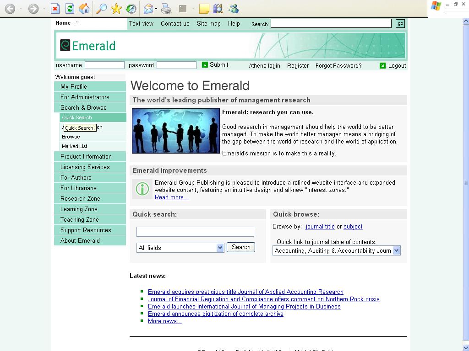The image size is (469, 351).
Task: Click the Stop page loading icon
Action: pyautogui.click(x=55, y=9)
